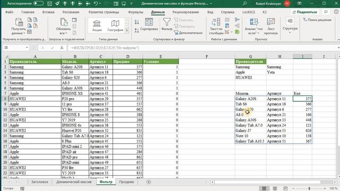Sort descending Z to A icon

pos(137,30)
